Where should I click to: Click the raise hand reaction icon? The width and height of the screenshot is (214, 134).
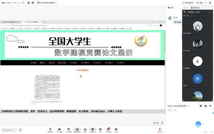[20, 130]
